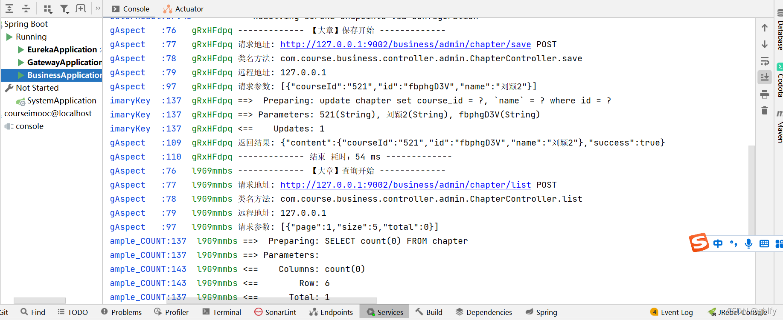Show more toolbar actions chevron

[98, 8]
